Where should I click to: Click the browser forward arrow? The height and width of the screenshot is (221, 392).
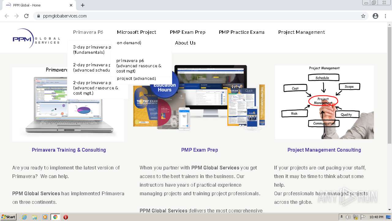tap(17, 16)
